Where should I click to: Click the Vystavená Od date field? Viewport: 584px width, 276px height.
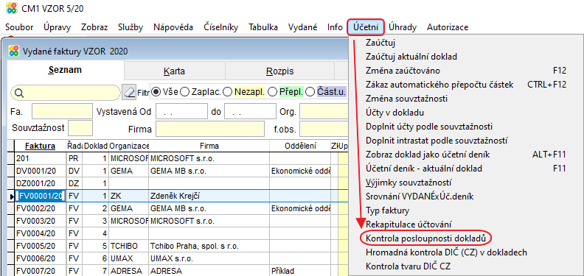tap(181, 111)
